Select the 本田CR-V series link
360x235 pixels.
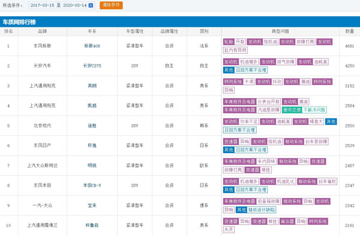point(92,185)
